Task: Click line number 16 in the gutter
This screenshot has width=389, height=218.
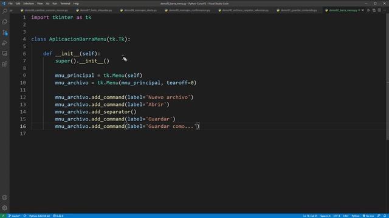Action: pos(23,127)
